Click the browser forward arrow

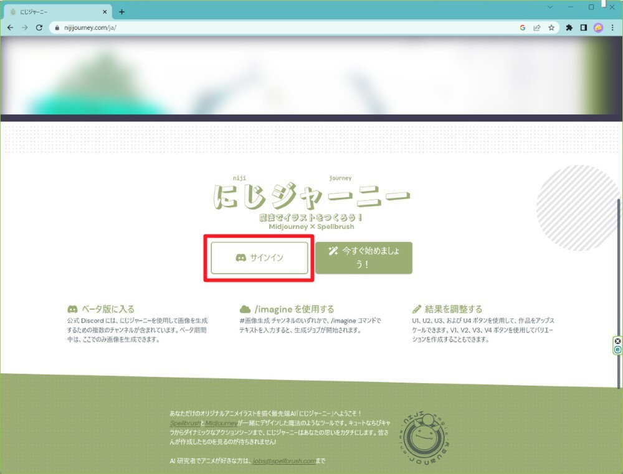[x=25, y=28]
